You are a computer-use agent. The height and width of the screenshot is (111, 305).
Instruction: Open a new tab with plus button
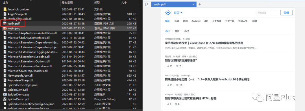(x=200, y=4)
